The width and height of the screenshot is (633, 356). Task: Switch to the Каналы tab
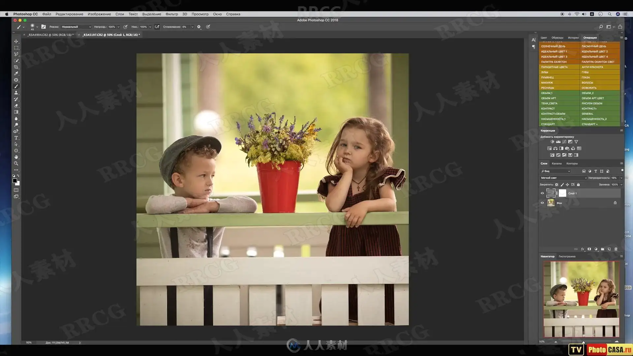(557, 163)
